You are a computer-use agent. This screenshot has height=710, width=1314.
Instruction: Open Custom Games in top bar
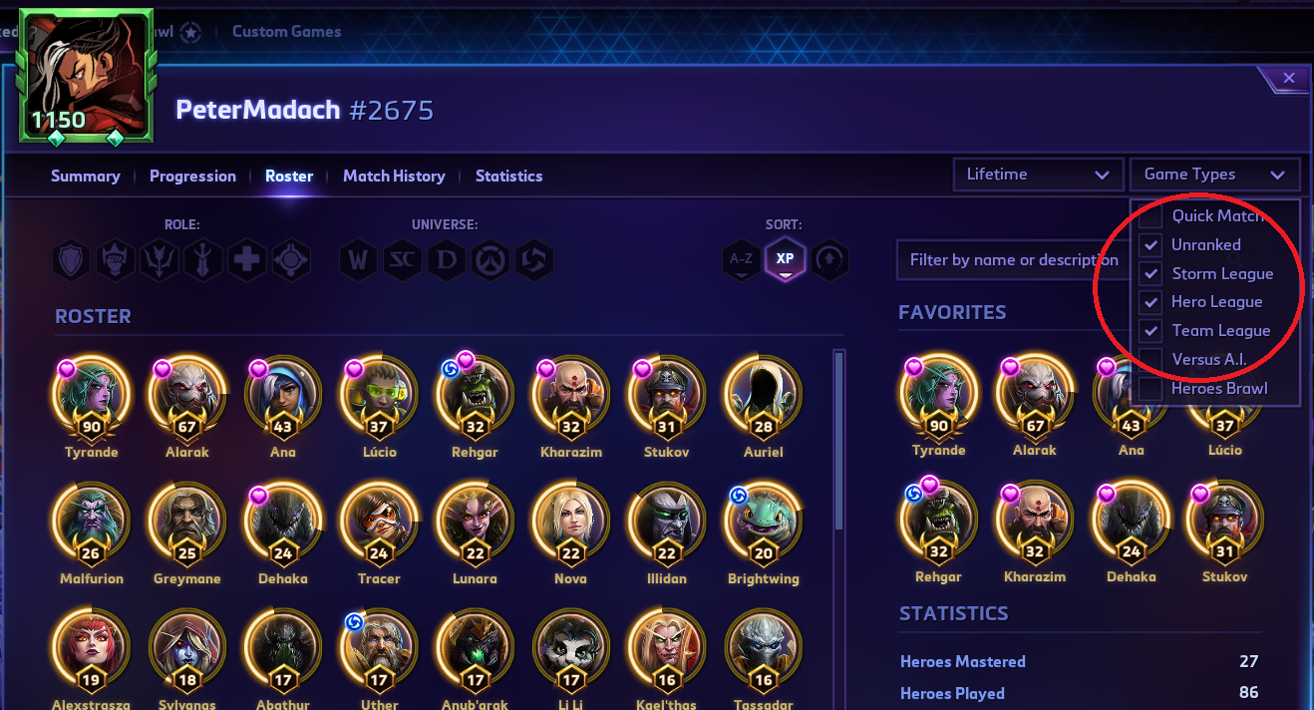pos(286,31)
